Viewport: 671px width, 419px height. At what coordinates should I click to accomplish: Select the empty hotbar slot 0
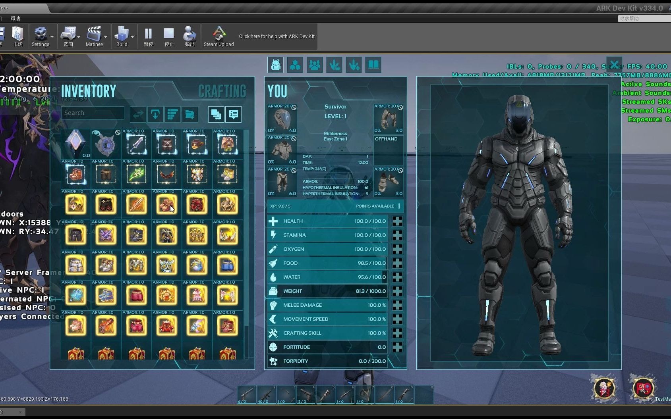pos(424,395)
